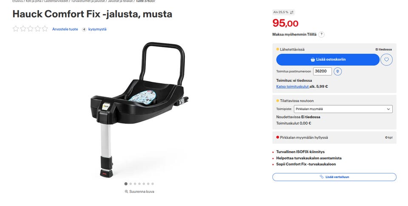Toggle the Alv 25,5 % tax switch icon
This screenshot has height=206, width=408.
(x=292, y=12)
